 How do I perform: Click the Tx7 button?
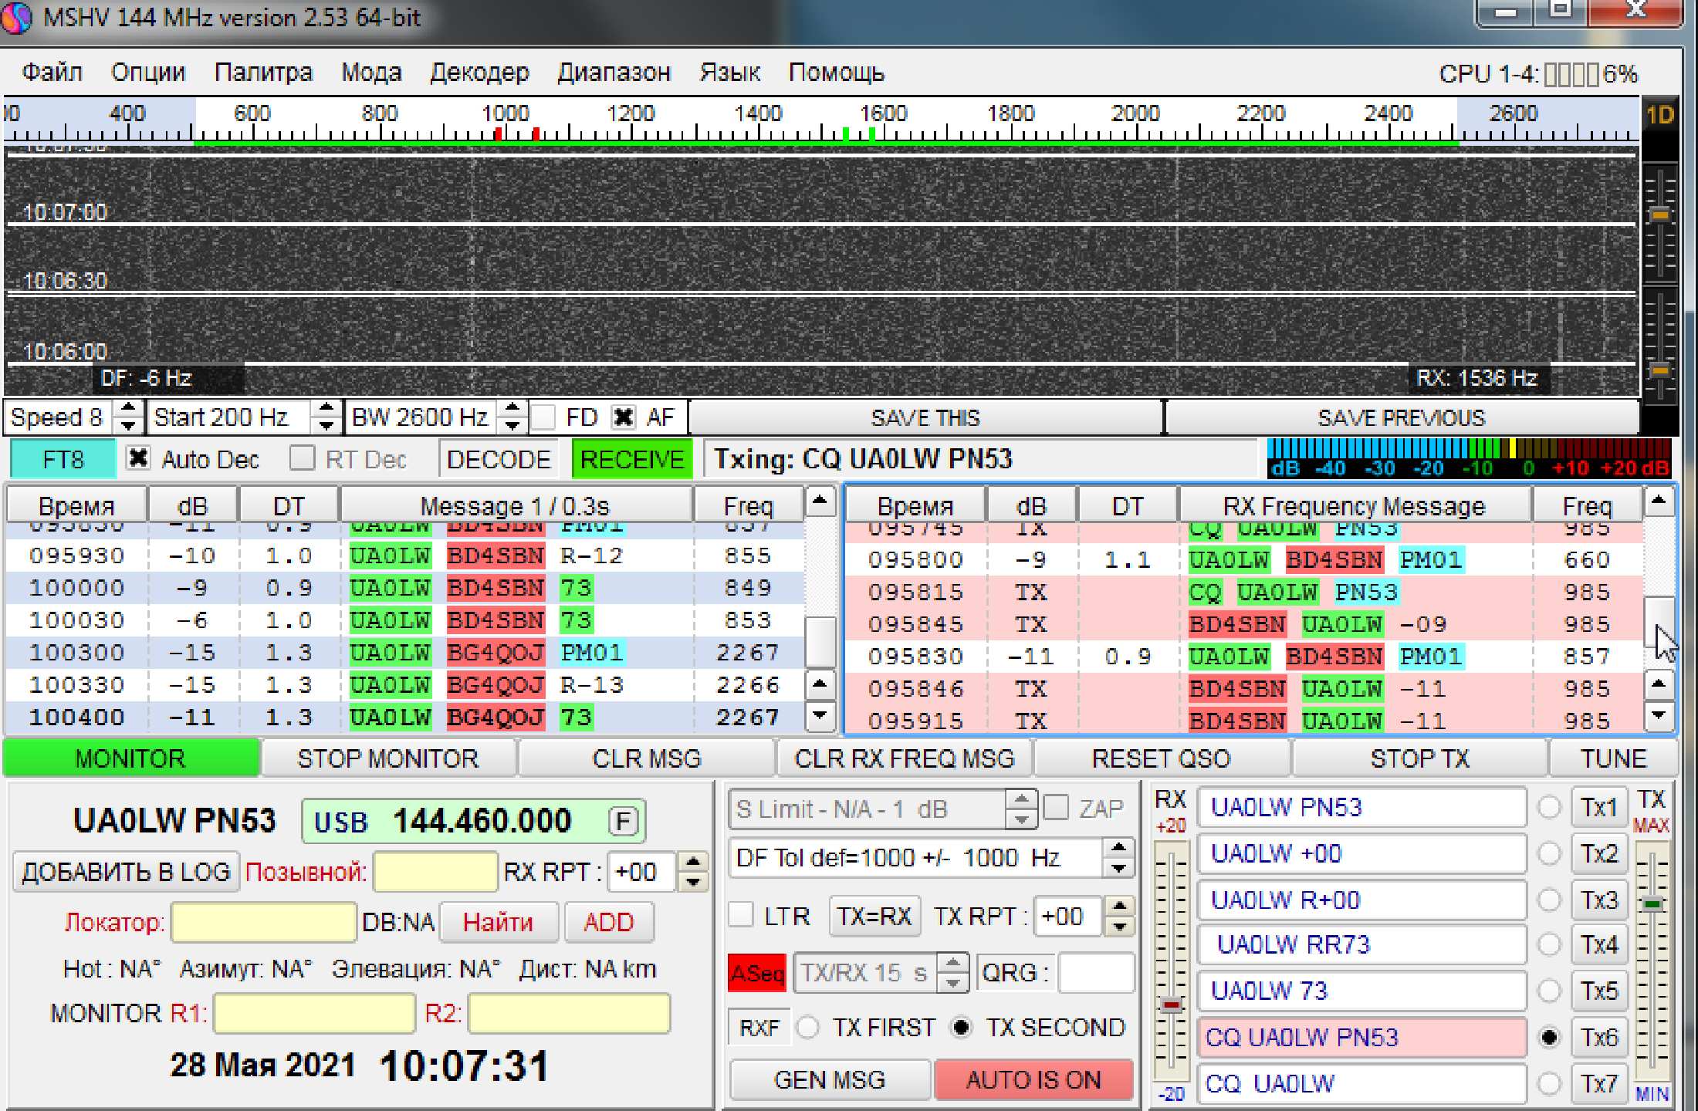tap(1598, 1083)
